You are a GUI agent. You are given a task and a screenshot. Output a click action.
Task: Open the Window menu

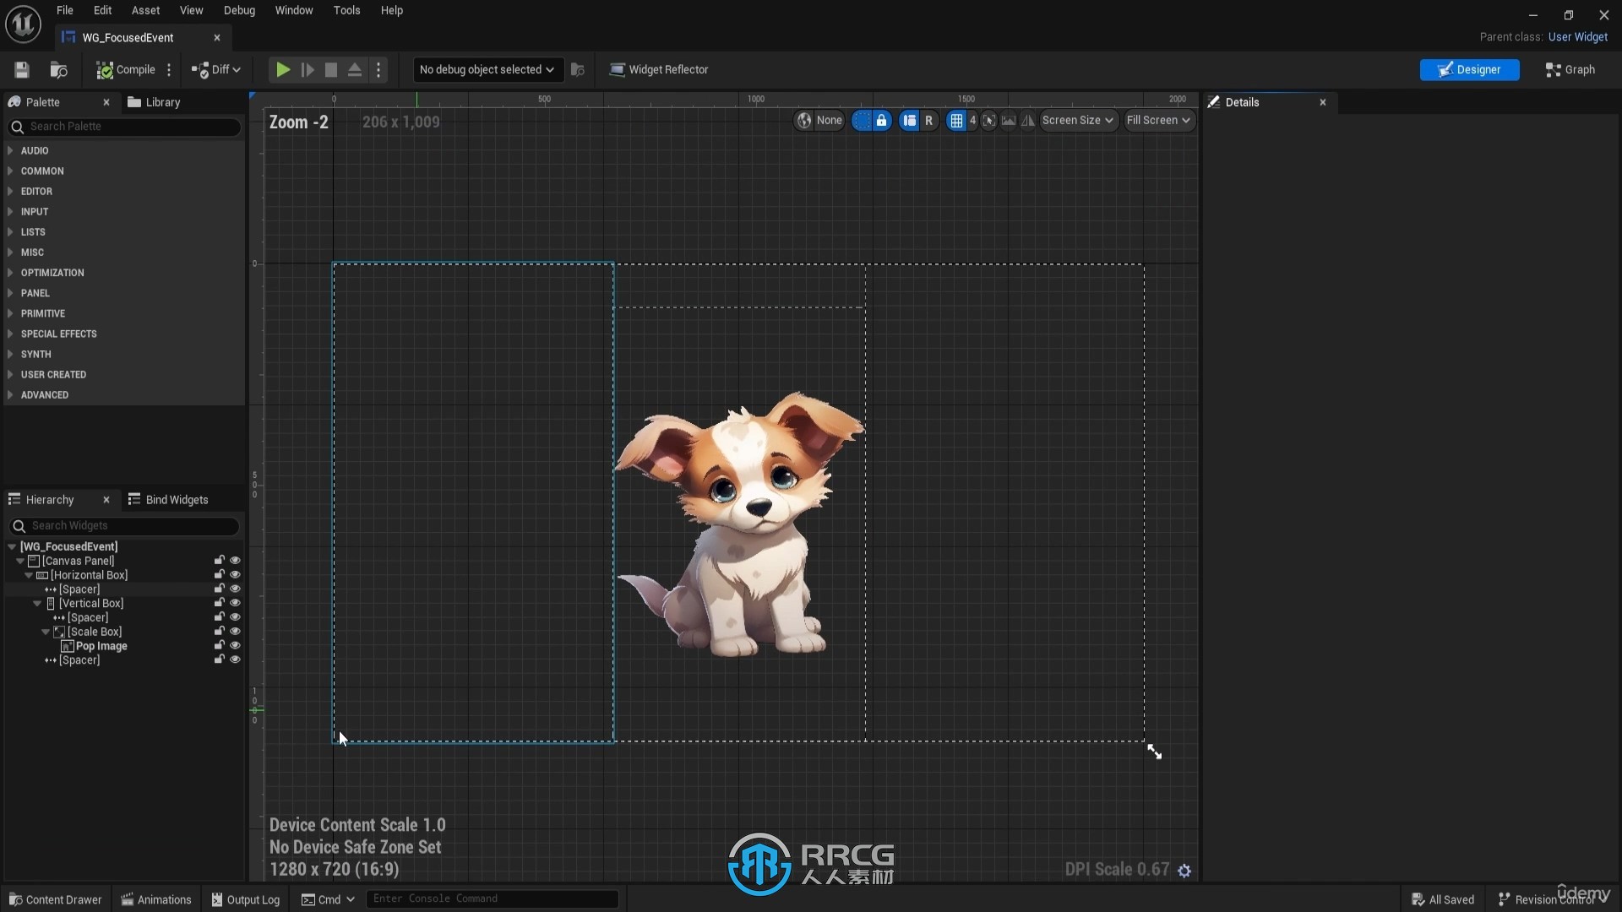pyautogui.click(x=294, y=10)
